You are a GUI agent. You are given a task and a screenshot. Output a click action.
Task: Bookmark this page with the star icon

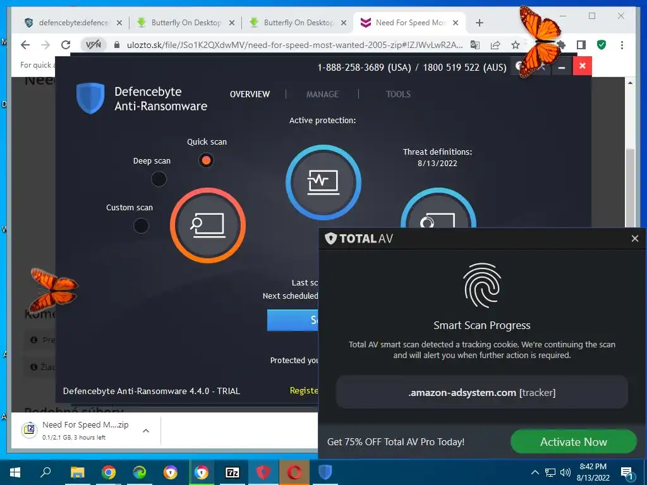point(516,45)
